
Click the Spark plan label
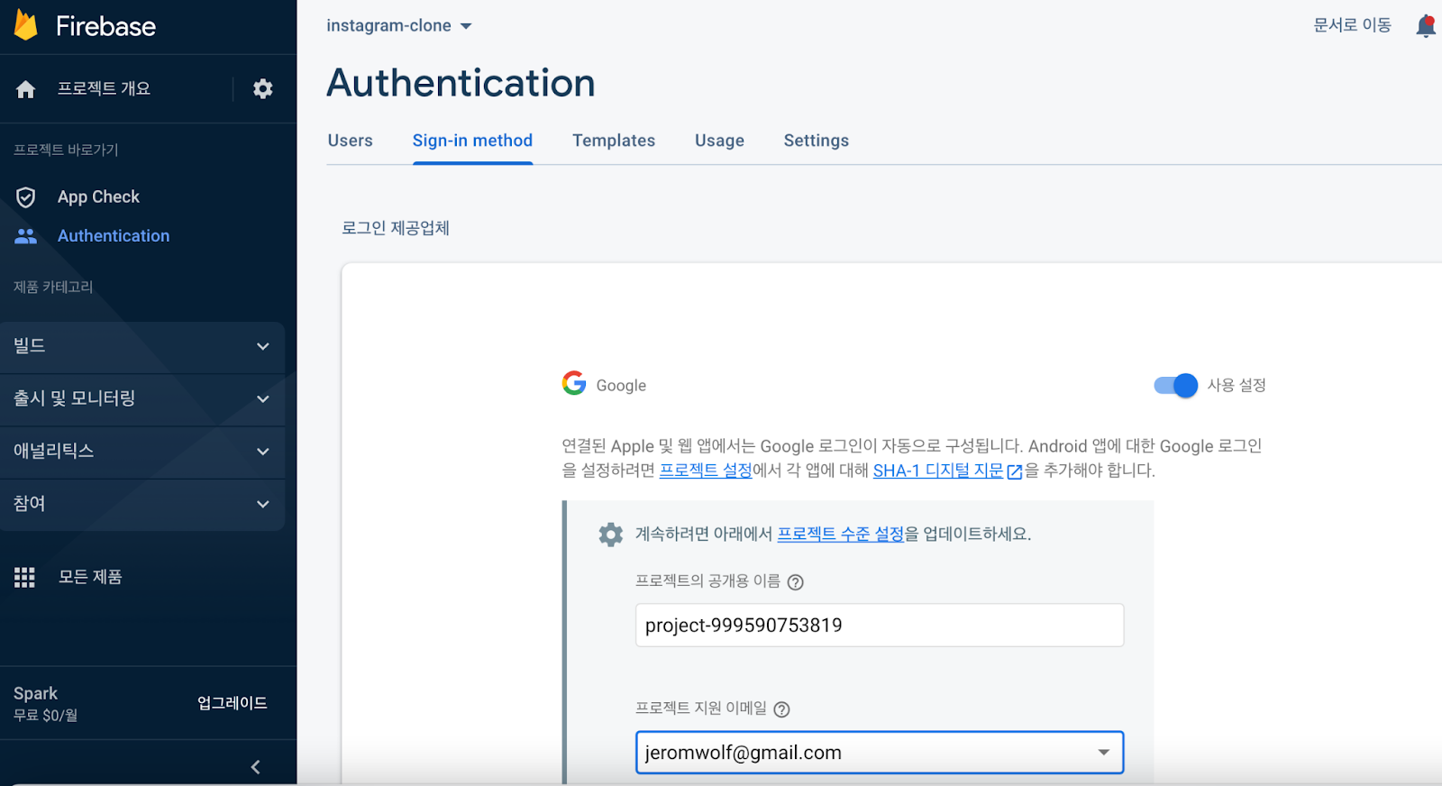click(x=35, y=693)
